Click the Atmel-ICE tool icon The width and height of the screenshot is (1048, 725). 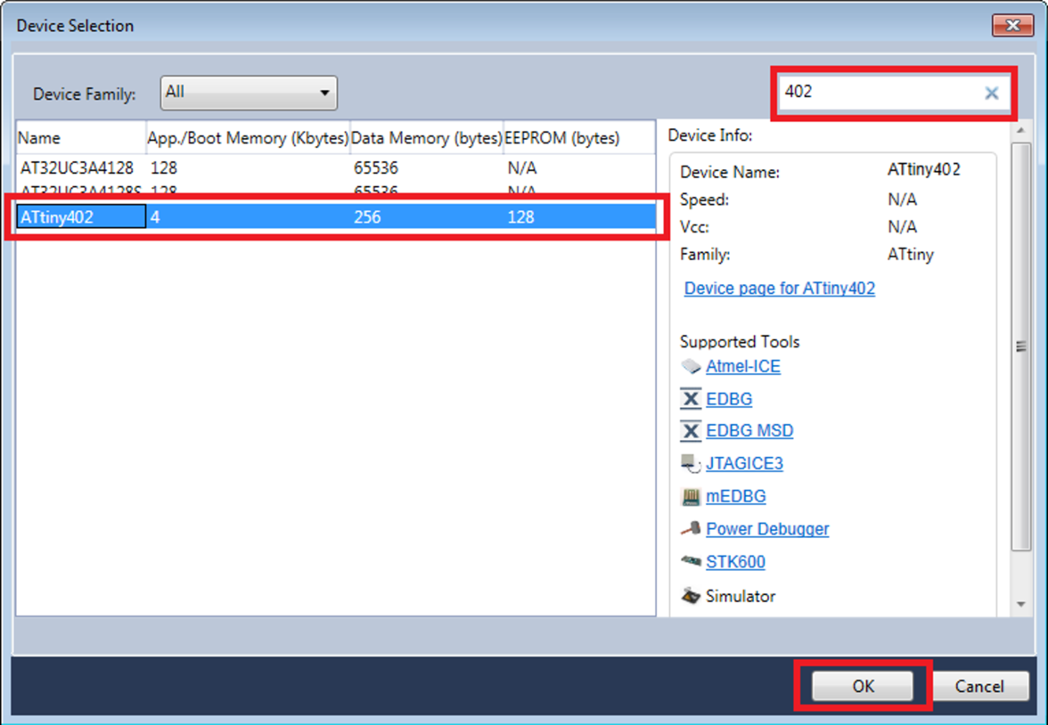click(x=691, y=366)
